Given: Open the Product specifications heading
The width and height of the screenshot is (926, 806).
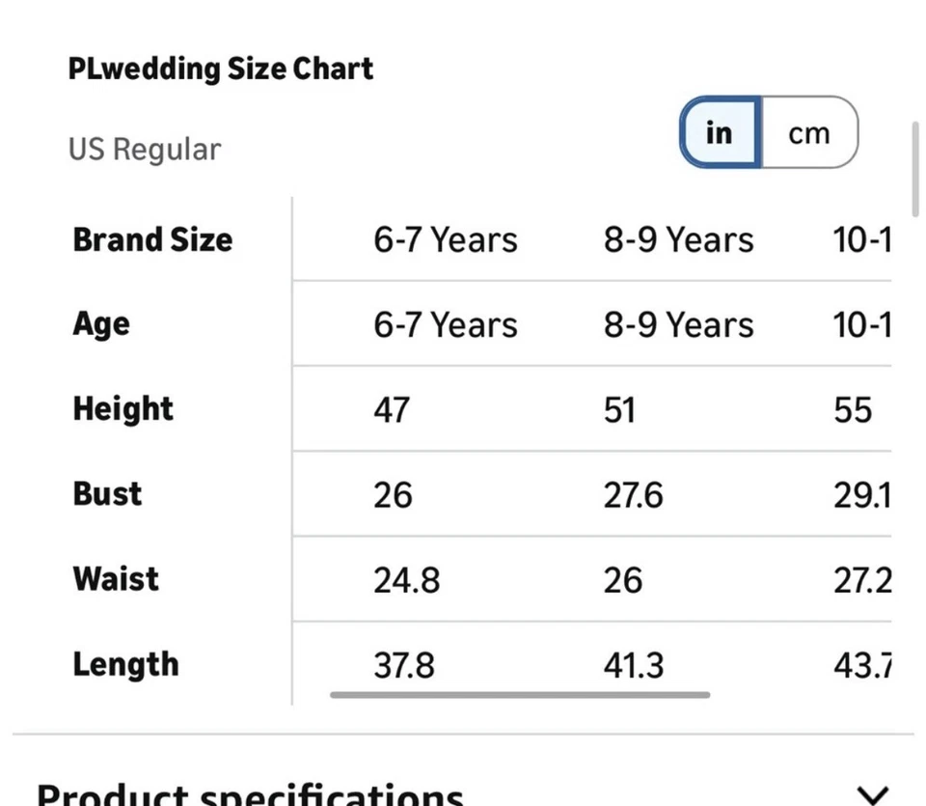Looking at the screenshot, I should coord(251,794).
